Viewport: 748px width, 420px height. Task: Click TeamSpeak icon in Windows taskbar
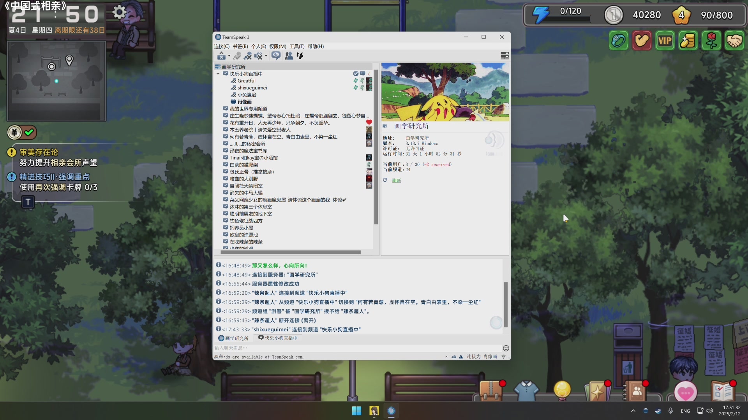(x=391, y=411)
